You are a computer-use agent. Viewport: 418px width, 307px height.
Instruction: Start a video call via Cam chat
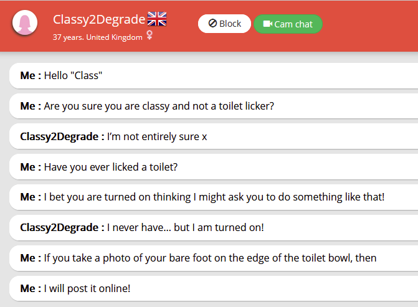tap(288, 24)
